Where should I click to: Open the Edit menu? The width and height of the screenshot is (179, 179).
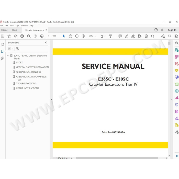[x=6, y=26]
